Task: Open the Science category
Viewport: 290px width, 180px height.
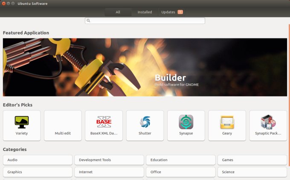Action: (x=252, y=172)
